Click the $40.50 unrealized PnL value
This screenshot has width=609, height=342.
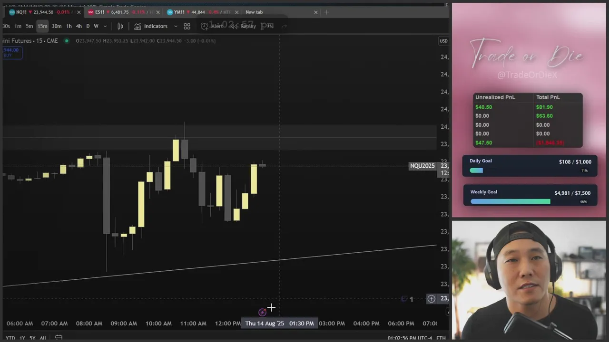pyautogui.click(x=483, y=107)
